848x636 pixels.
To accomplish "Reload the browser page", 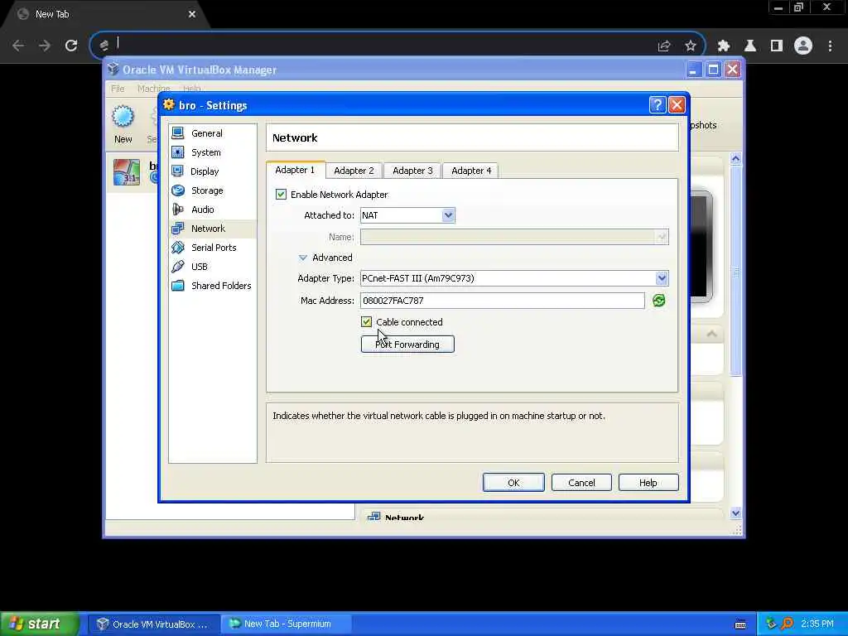I will pyautogui.click(x=71, y=46).
